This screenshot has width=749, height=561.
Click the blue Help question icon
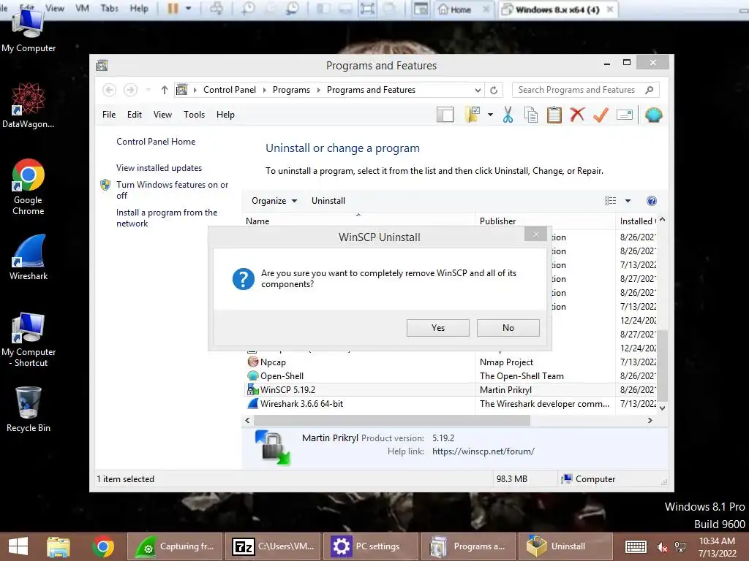pyautogui.click(x=652, y=201)
